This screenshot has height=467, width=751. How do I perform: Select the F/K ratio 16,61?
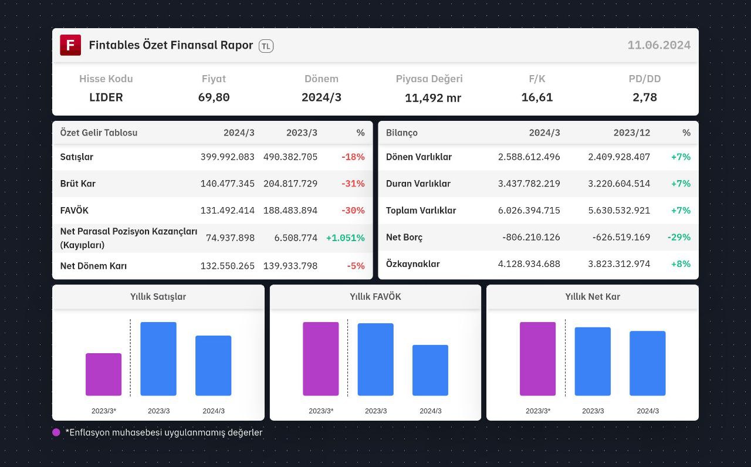pos(537,97)
